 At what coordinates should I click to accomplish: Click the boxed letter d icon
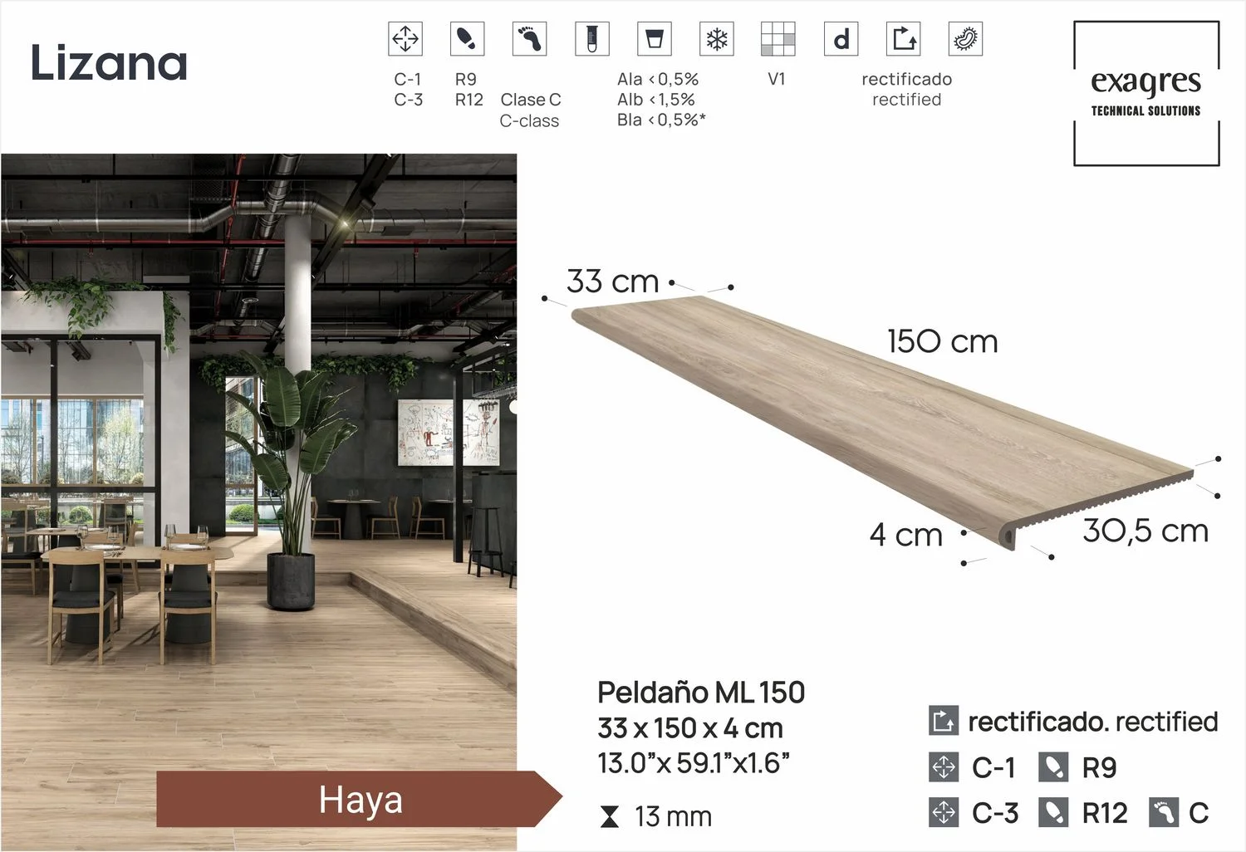841,39
